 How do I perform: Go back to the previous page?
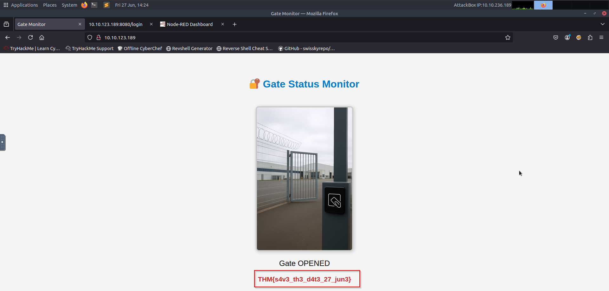point(8,37)
